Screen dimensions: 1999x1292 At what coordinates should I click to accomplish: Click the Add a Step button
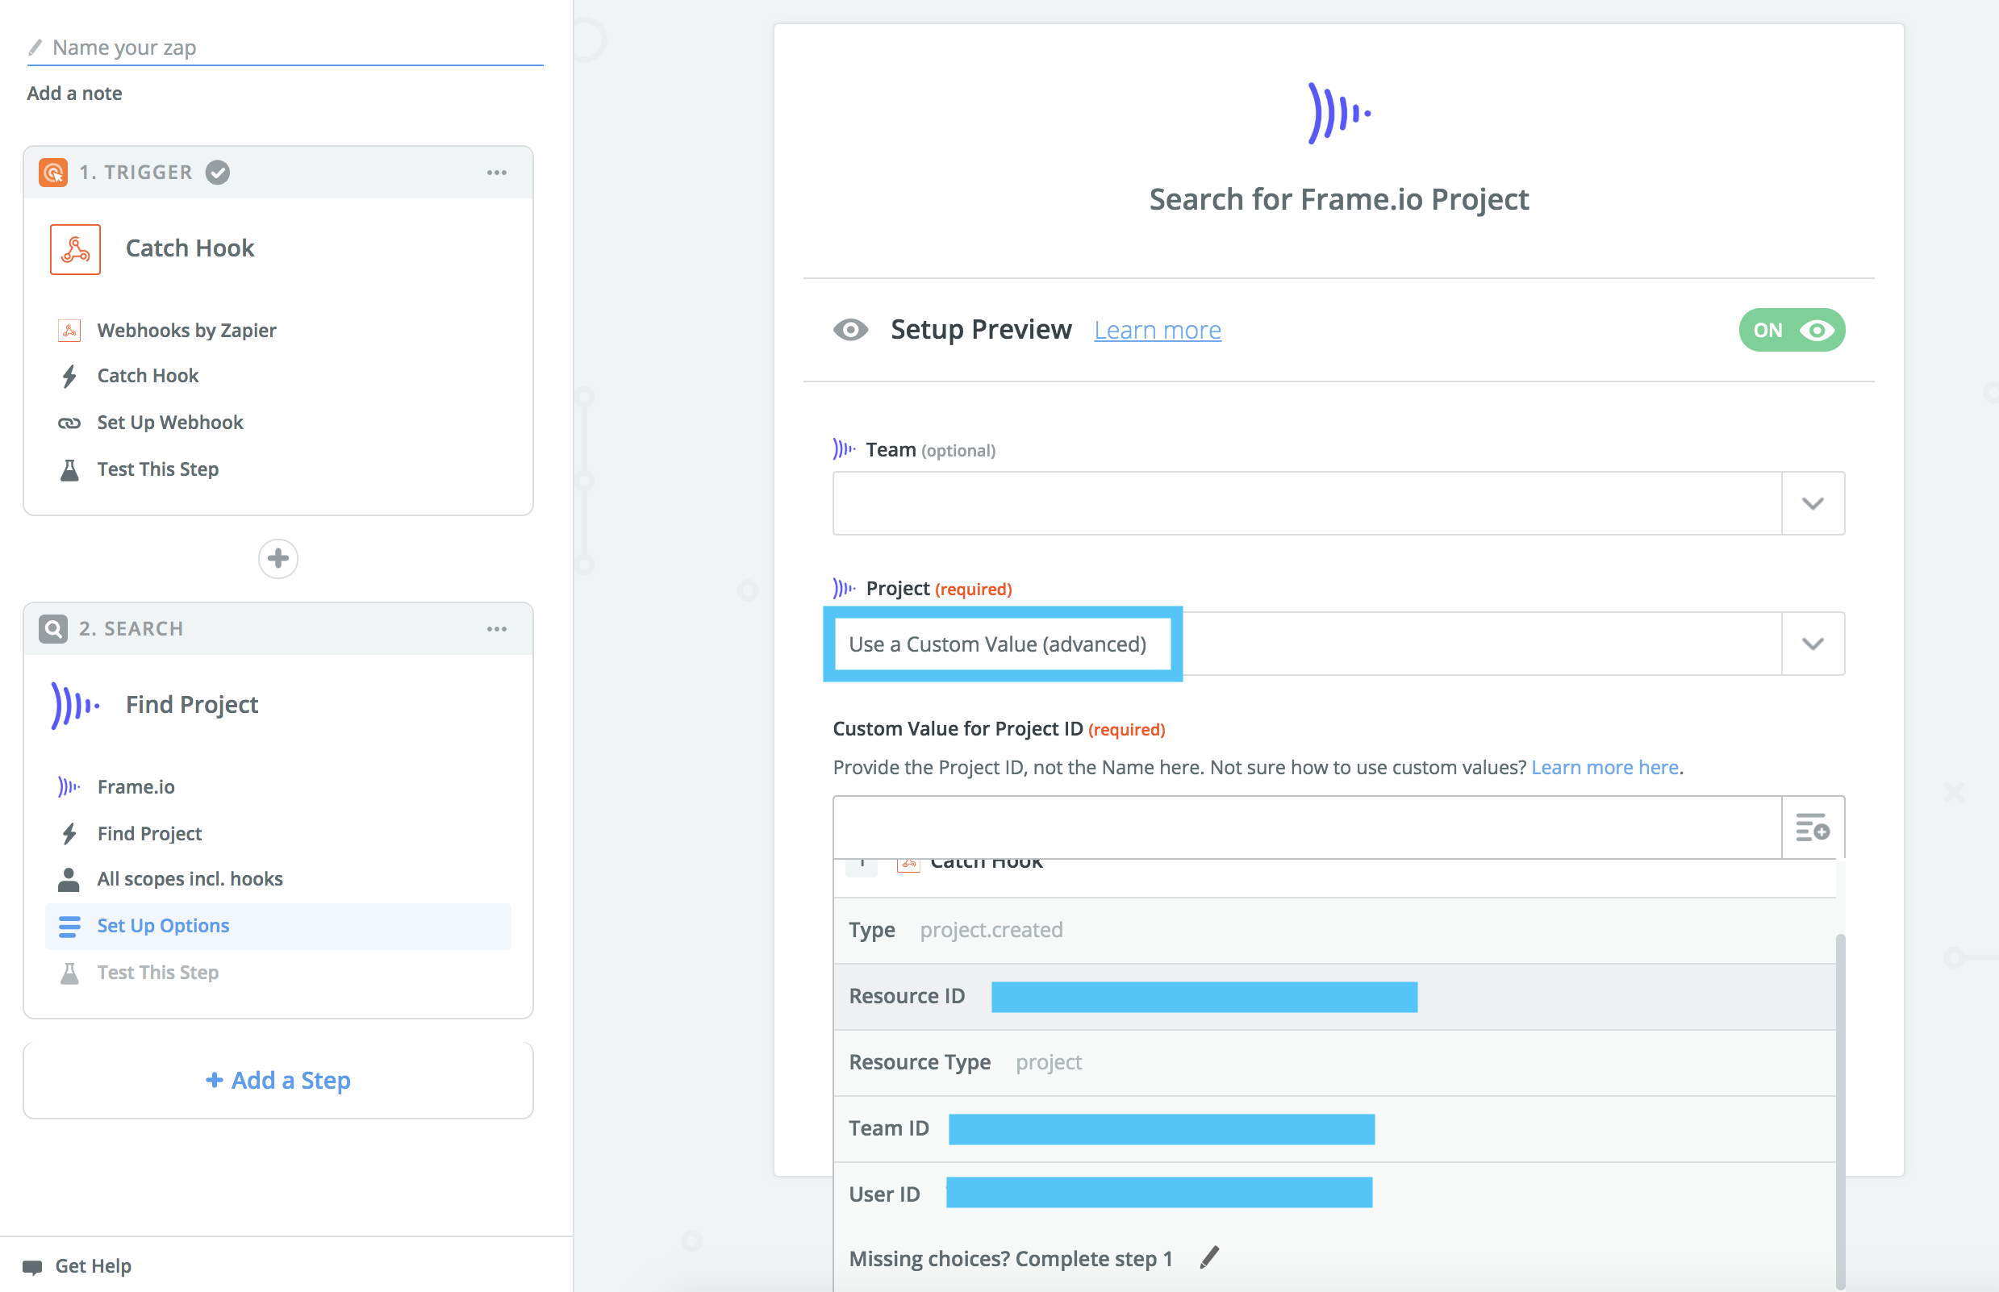pos(278,1080)
